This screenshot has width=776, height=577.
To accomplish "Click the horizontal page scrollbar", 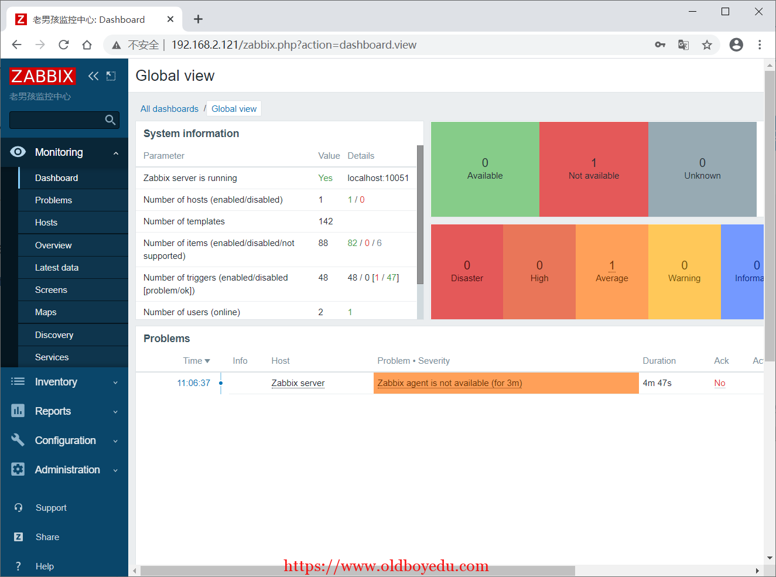I will (358, 571).
